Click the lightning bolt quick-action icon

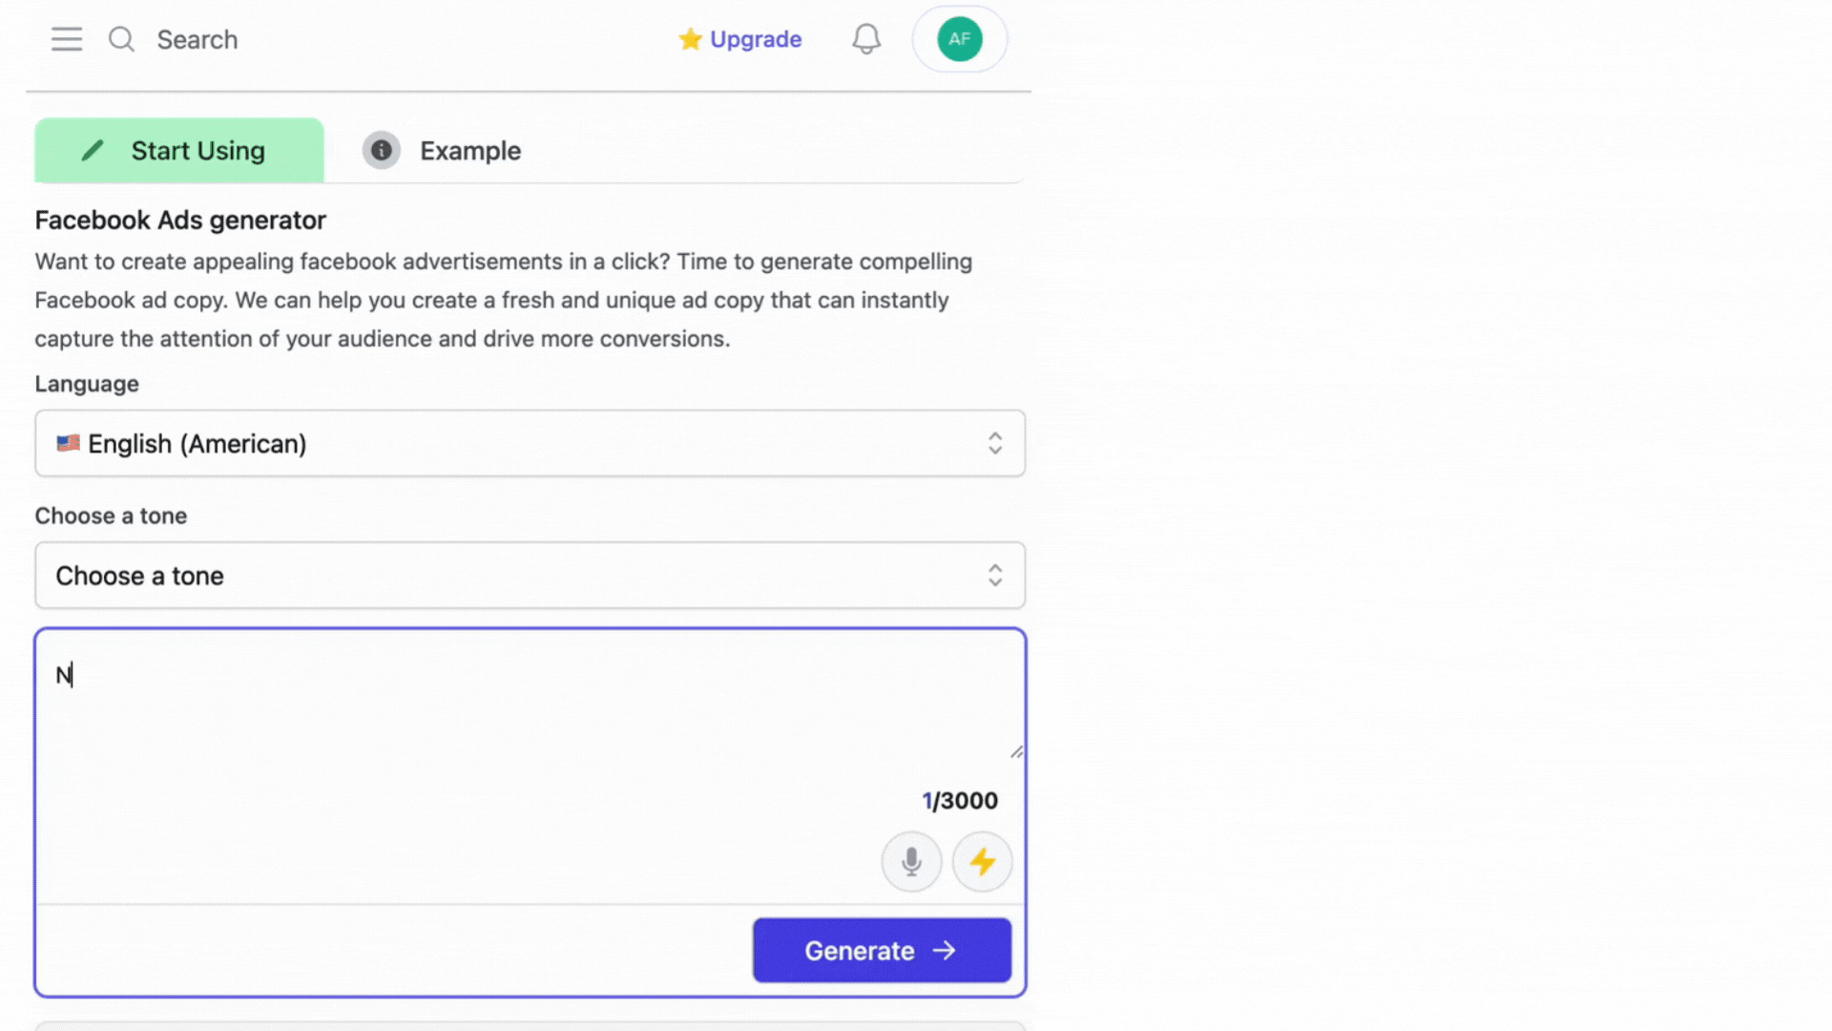tap(982, 861)
